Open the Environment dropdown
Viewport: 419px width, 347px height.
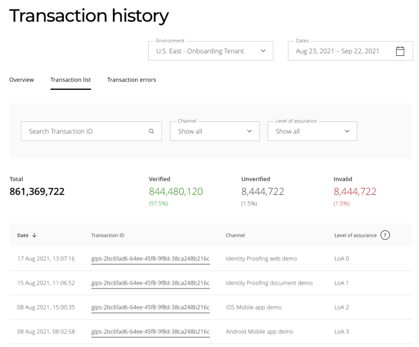(211, 51)
